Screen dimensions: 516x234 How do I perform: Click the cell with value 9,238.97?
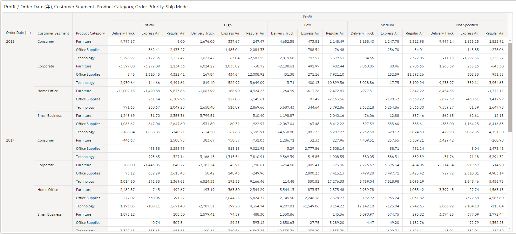click(442, 83)
